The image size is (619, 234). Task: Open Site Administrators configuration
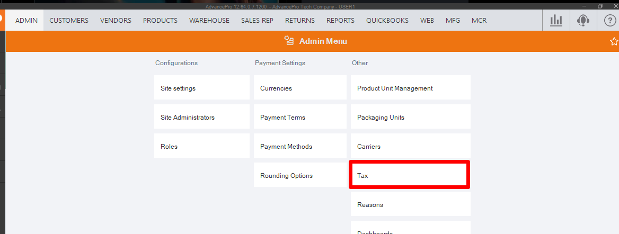coord(201,118)
